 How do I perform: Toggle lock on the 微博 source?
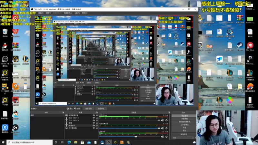pos(97,123)
